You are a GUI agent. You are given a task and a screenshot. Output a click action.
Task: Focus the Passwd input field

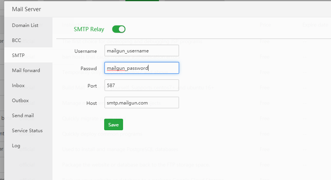pos(142,68)
